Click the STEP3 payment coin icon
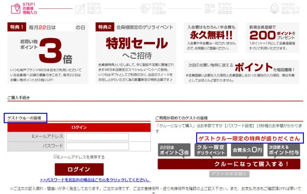307x194 pixels. coord(145,9)
